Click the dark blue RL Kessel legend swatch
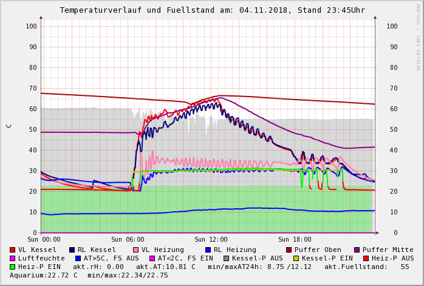Viewport: 424px width, 286px height. coord(72,250)
